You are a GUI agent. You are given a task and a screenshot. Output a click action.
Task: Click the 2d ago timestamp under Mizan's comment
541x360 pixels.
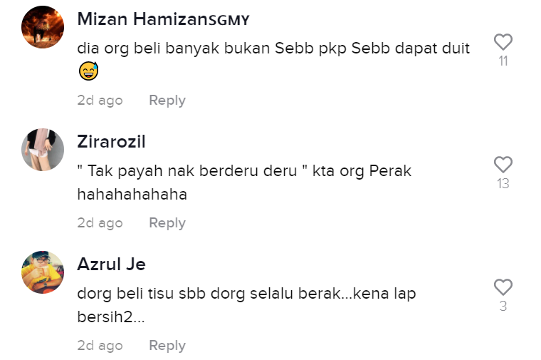point(100,101)
